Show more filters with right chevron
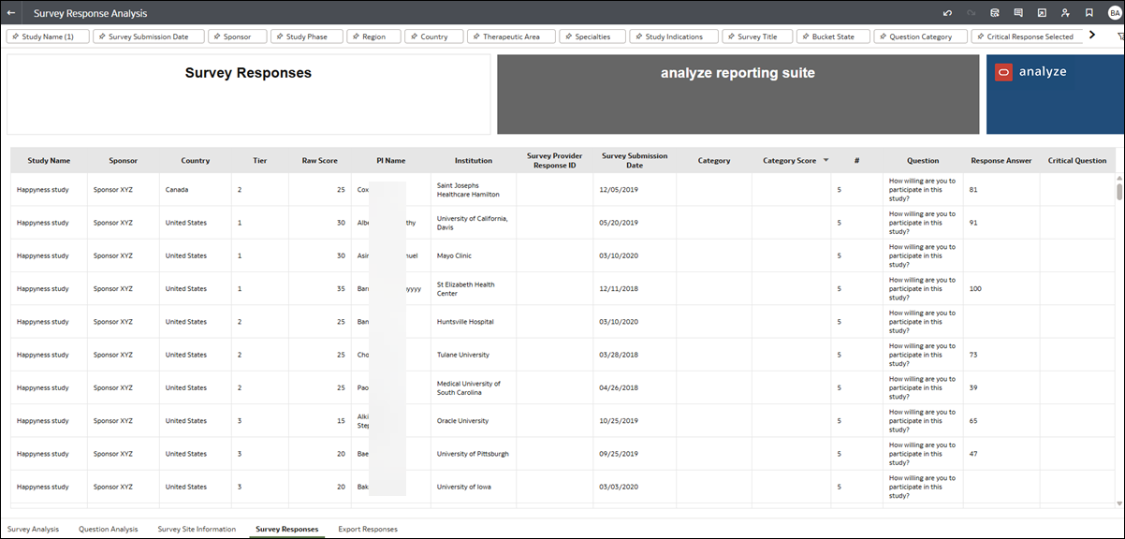This screenshot has height=539, width=1125. click(x=1091, y=36)
